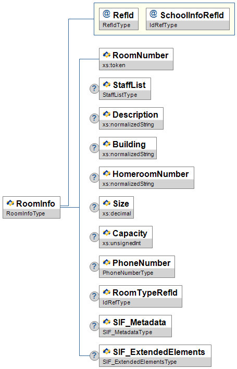Click the @ attribute icon beside SchoolInfoRefId

(153, 14)
